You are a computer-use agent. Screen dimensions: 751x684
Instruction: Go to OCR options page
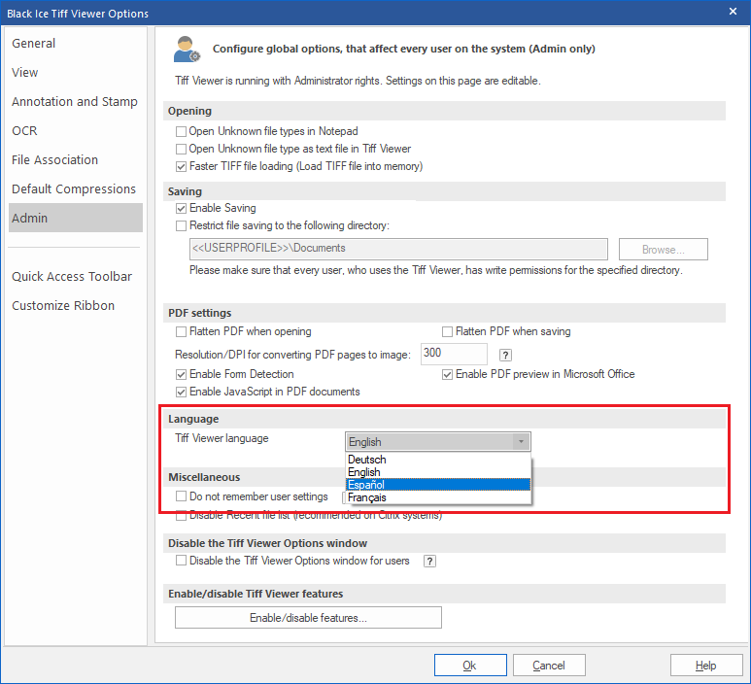coord(76,131)
